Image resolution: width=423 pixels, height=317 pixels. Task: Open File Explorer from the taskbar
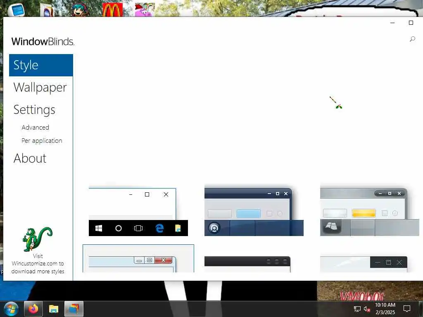tap(54, 309)
